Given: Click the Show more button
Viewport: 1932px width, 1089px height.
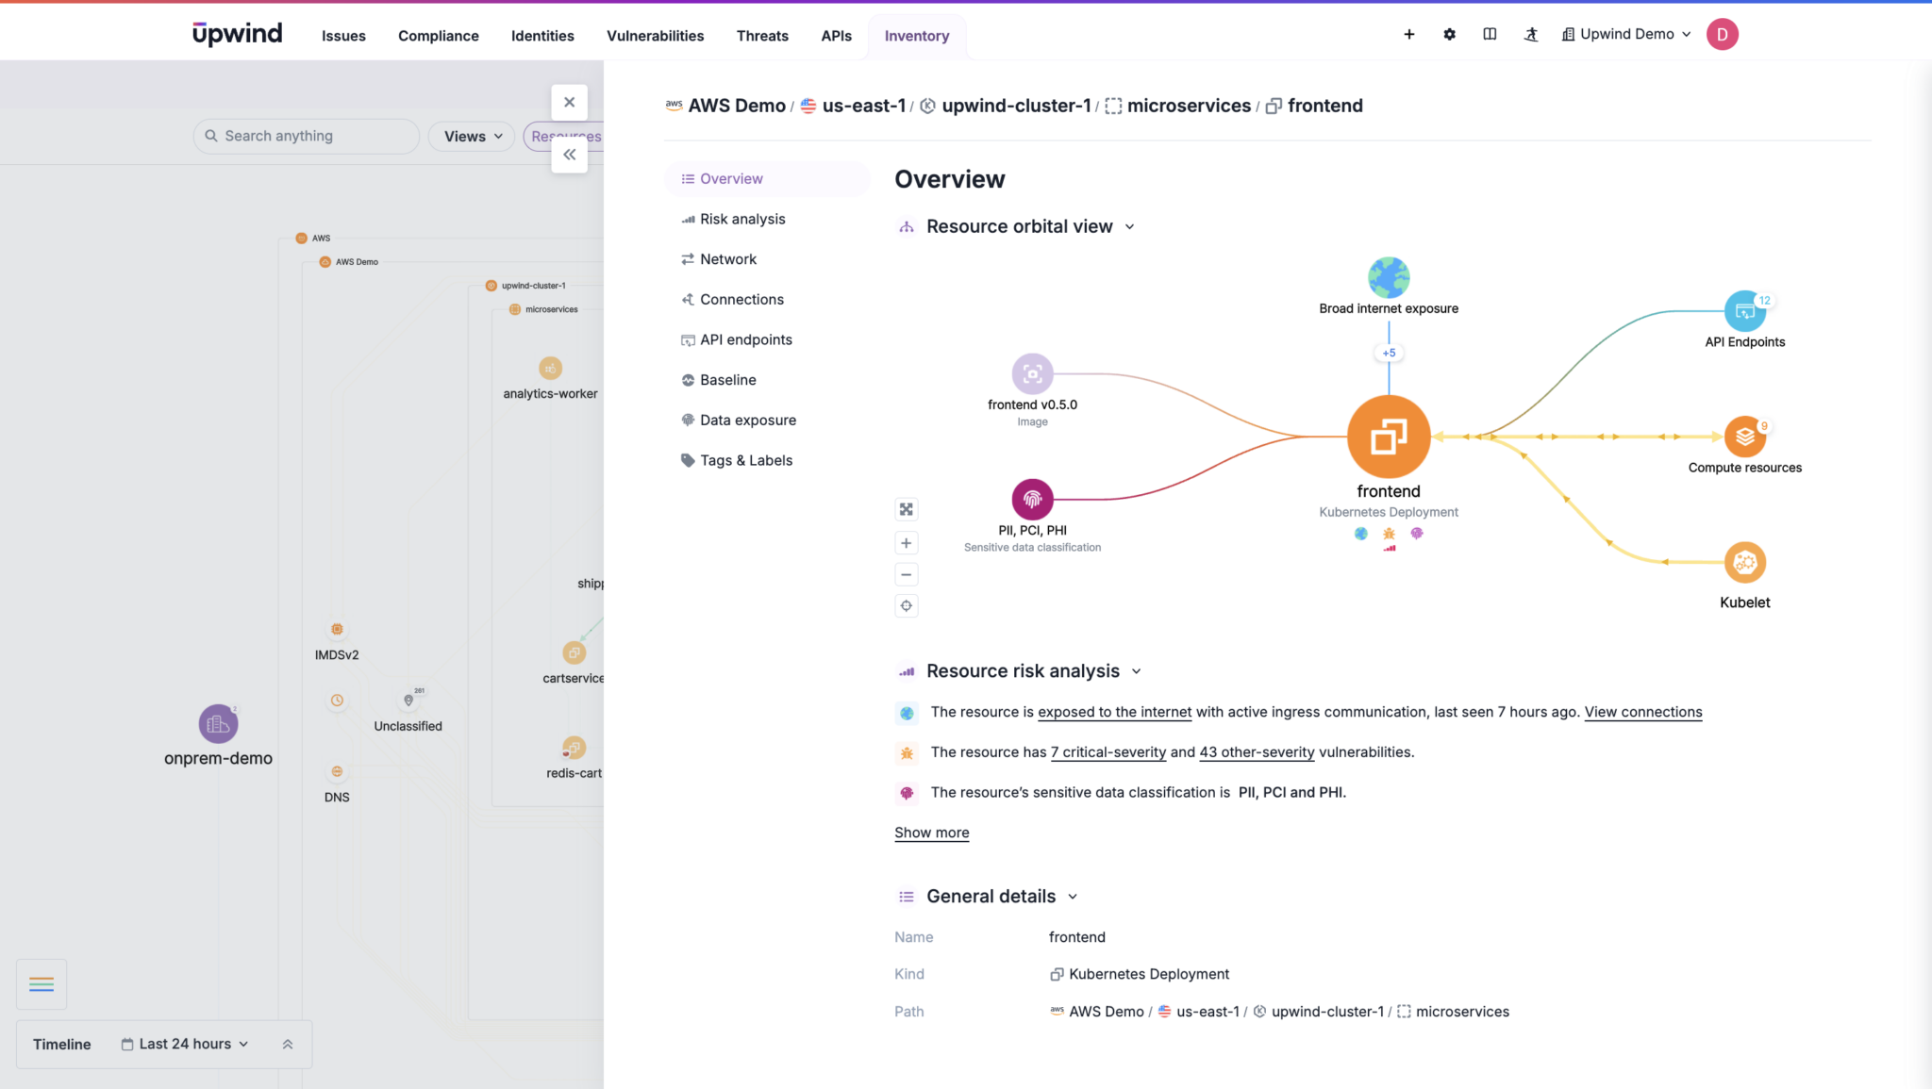Looking at the screenshot, I should [930, 833].
